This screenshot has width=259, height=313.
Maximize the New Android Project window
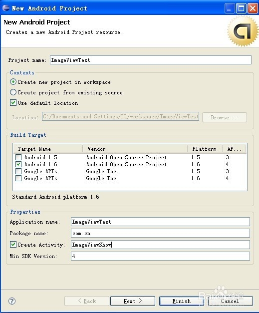(241, 8)
